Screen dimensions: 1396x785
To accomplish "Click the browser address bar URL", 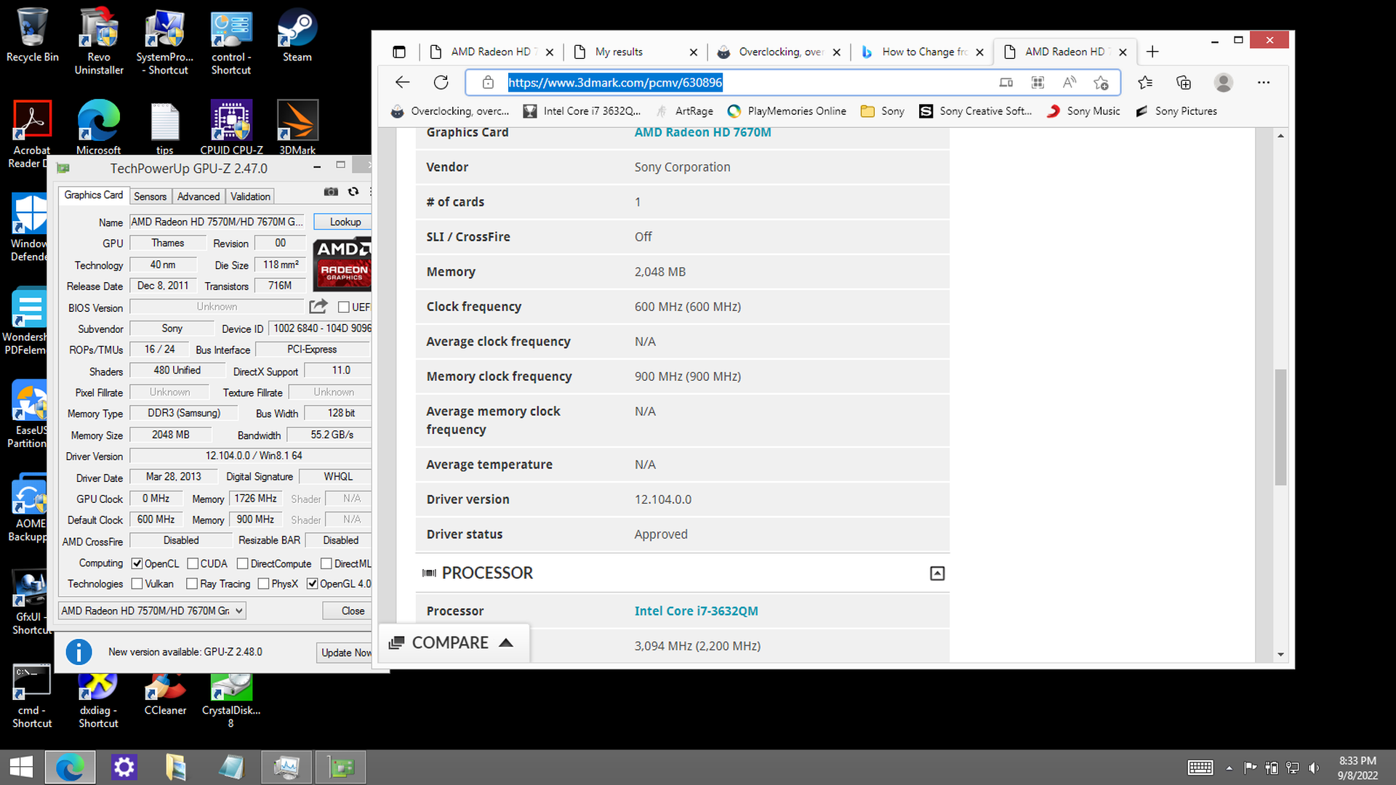I will pos(615,82).
